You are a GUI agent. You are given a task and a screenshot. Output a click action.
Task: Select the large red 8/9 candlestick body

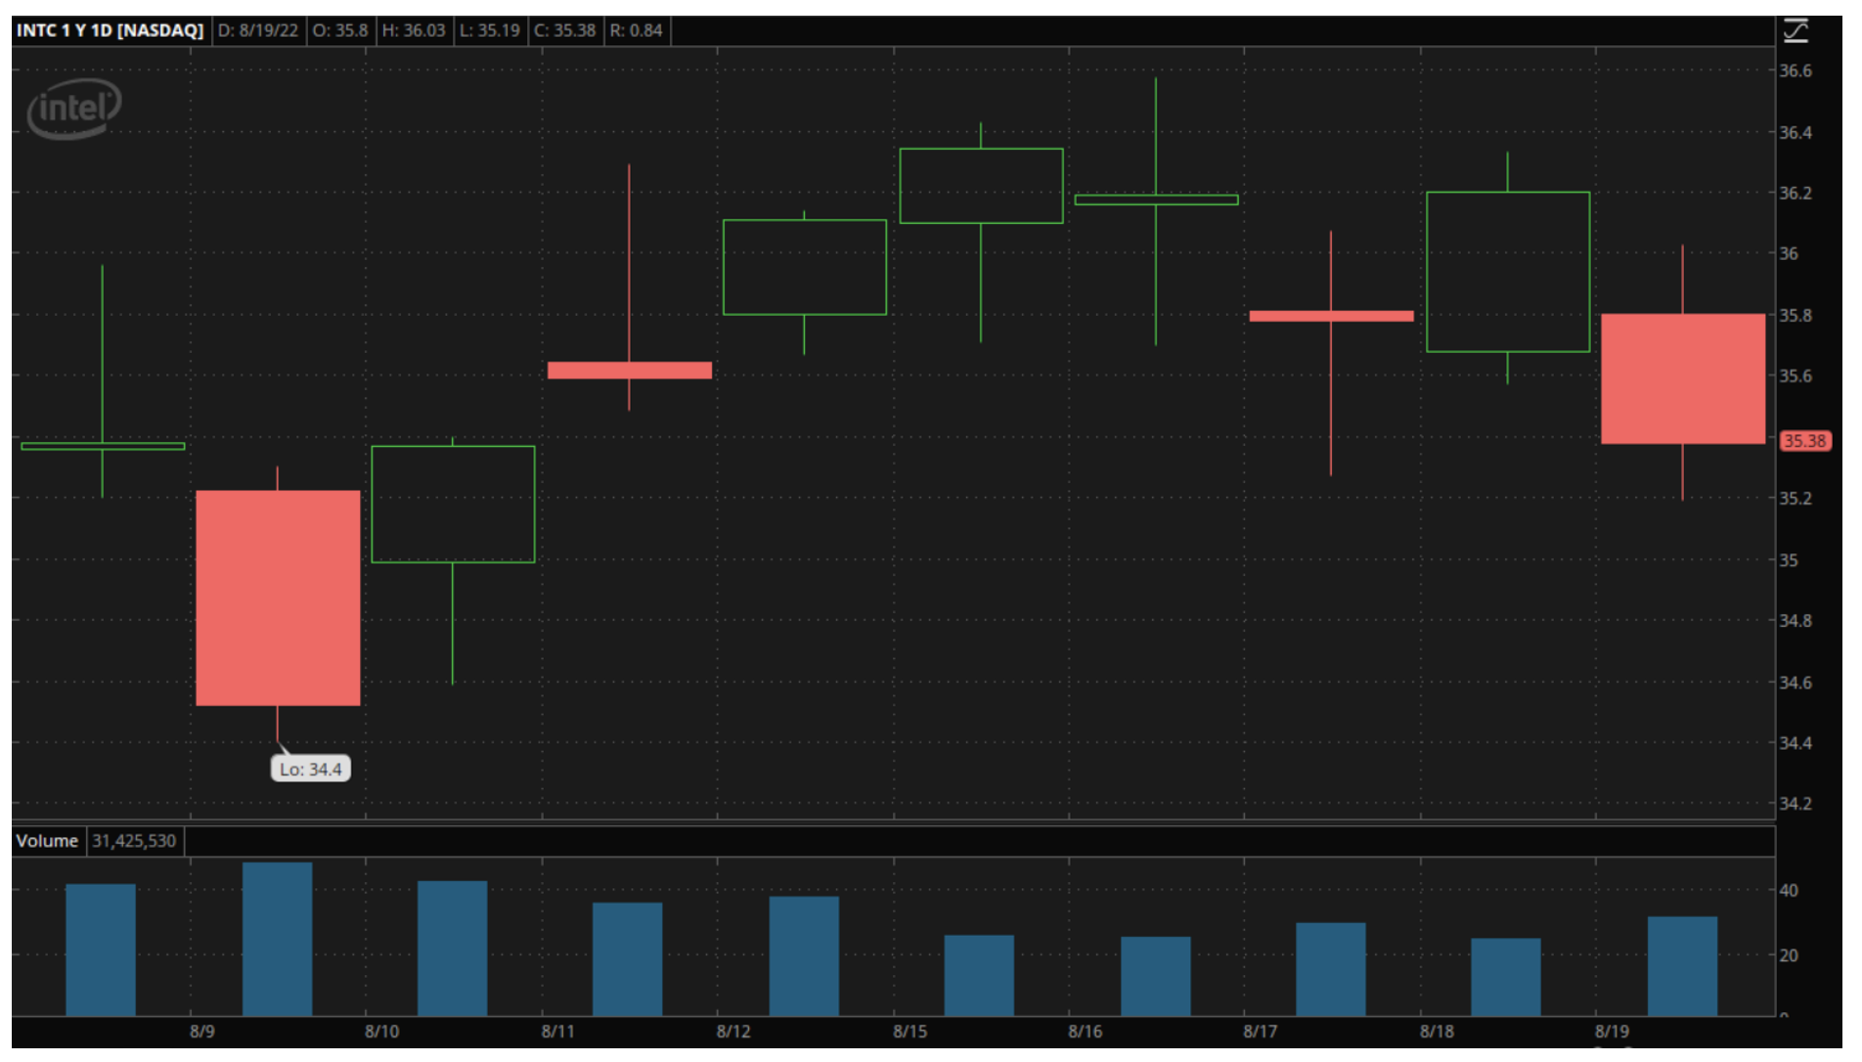278,597
